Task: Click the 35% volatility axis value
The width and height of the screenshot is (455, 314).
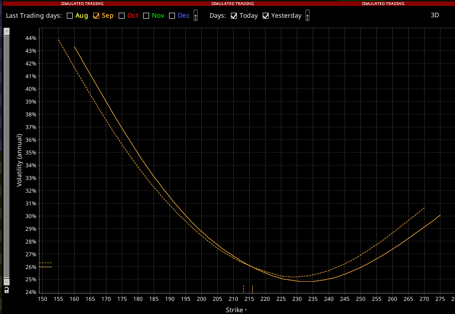Action: 31,153
